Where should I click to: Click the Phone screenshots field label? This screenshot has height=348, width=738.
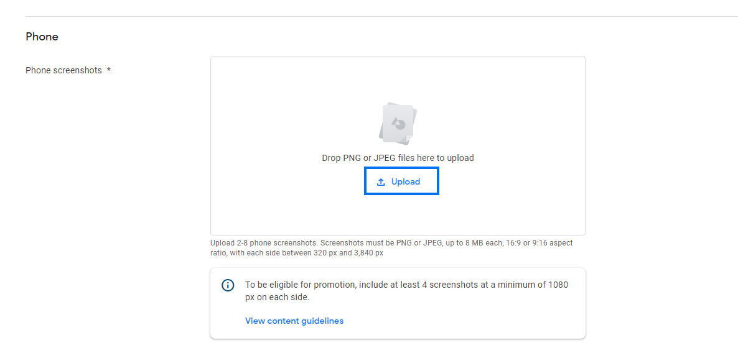tap(63, 70)
